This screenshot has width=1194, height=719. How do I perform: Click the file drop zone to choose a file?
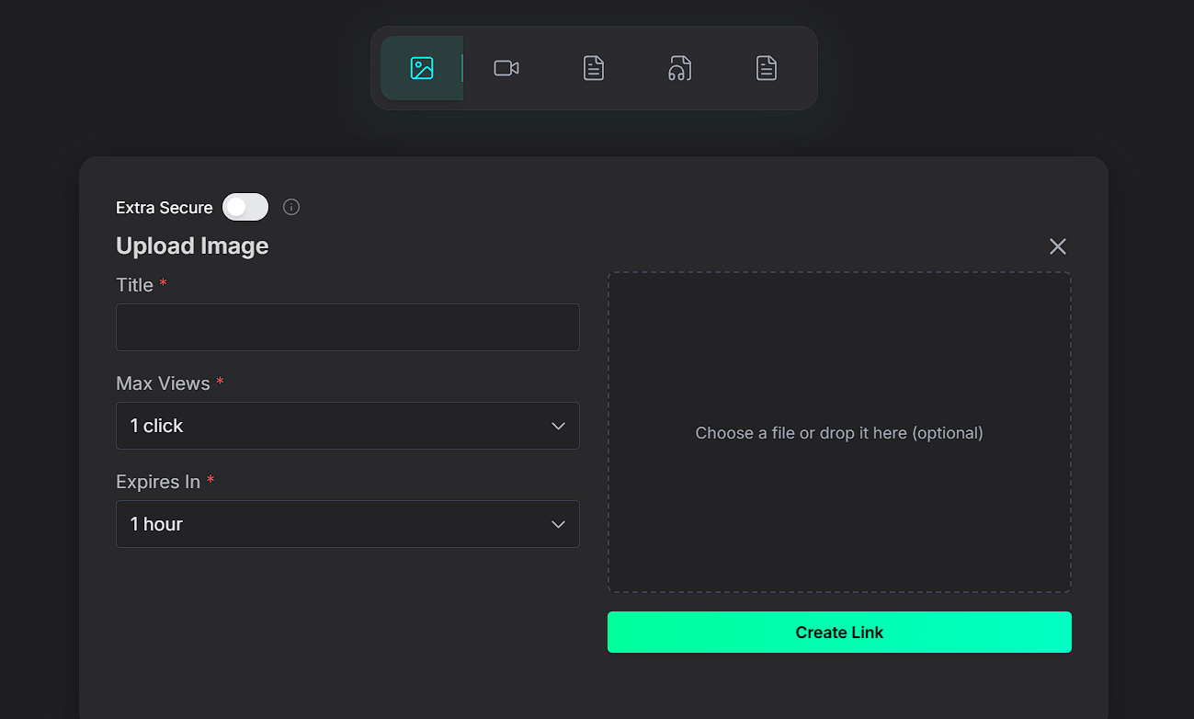[839, 432]
